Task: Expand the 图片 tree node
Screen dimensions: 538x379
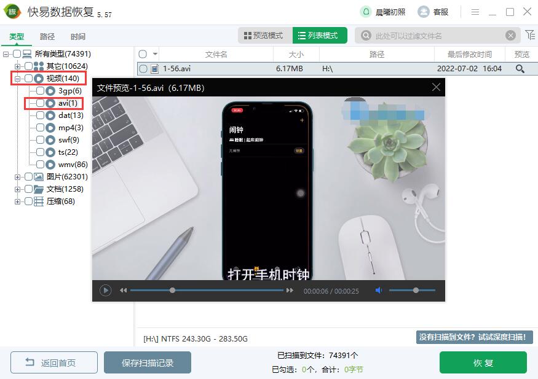Action: point(17,177)
